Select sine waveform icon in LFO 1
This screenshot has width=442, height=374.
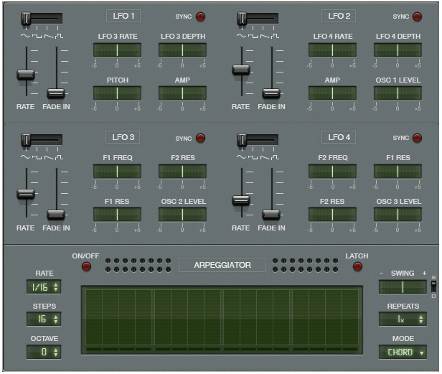tap(25, 36)
